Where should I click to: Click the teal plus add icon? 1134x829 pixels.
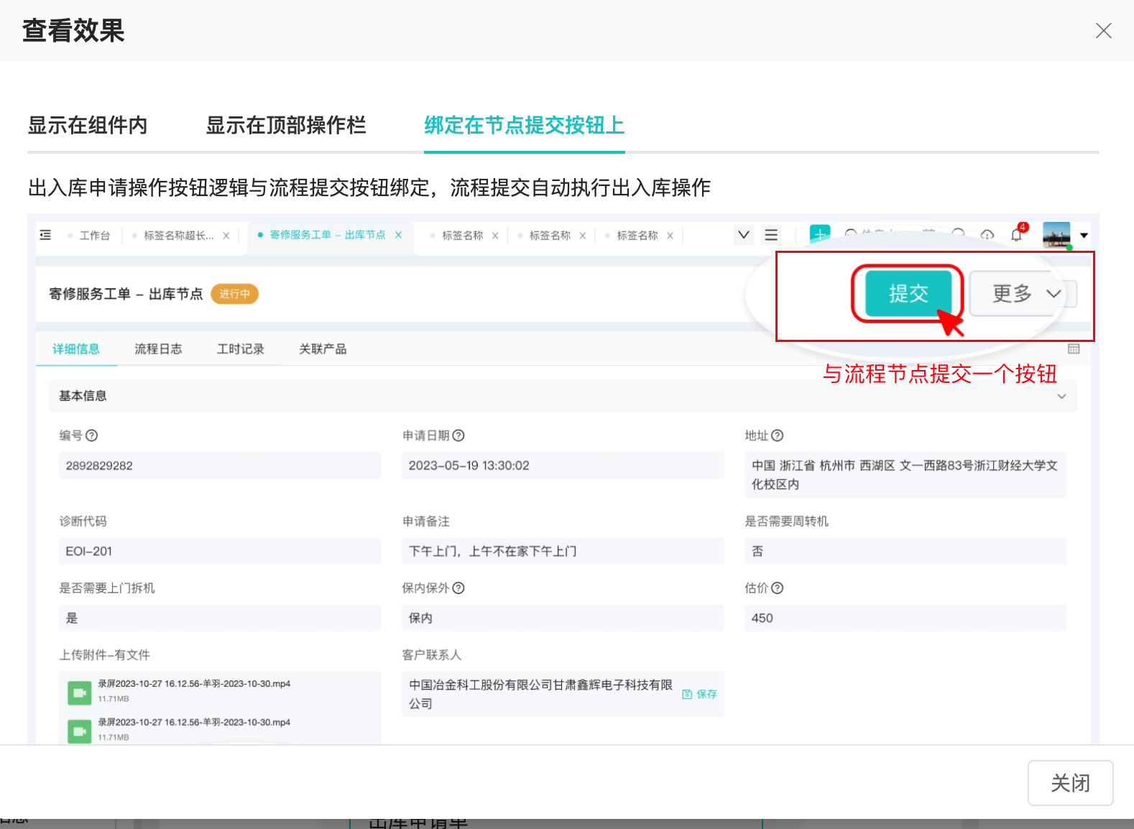coord(820,233)
